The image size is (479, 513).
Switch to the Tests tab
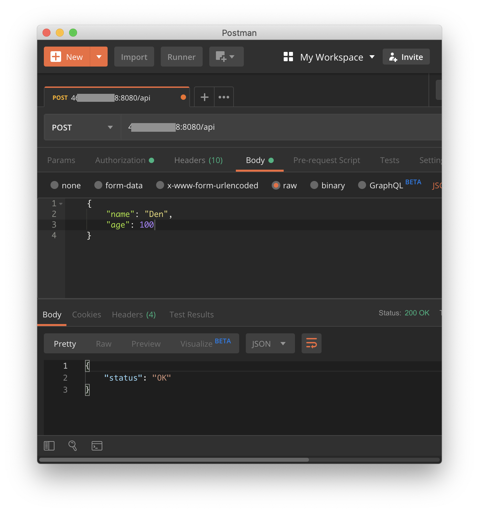point(390,160)
